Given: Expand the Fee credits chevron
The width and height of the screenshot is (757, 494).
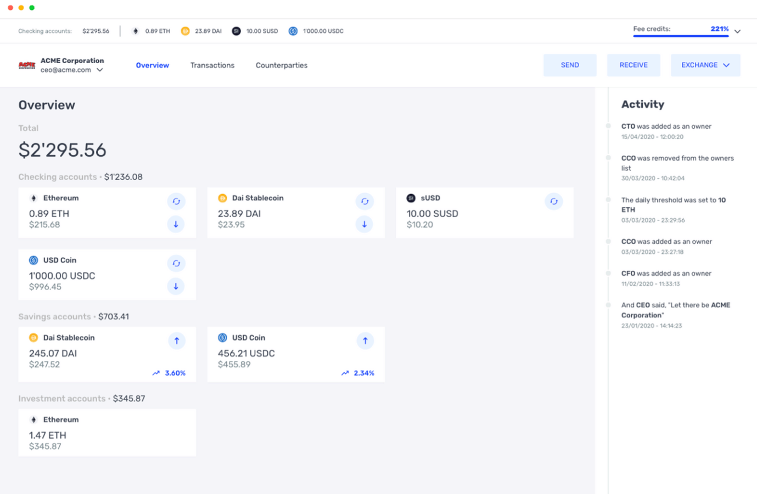Looking at the screenshot, I should pyautogui.click(x=737, y=31).
